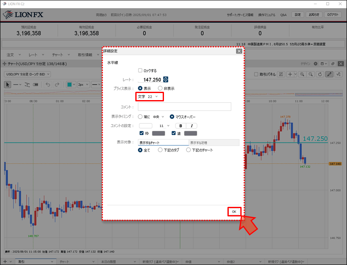This screenshot has width=347, height=265.
Task: Change the 枠 border color swatch
Action: tap(159, 133)
